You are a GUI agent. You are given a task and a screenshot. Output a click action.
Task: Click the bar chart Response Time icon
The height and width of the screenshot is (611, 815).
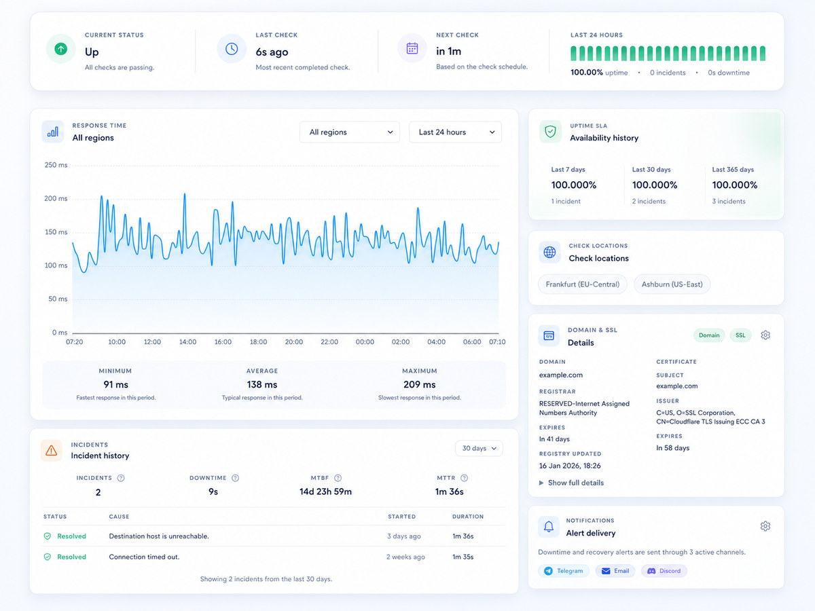(53, 132)
